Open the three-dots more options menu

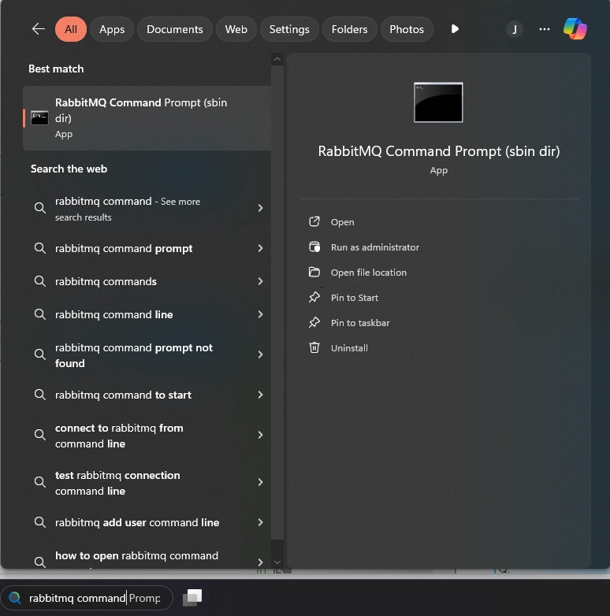[x=545, y=29]
